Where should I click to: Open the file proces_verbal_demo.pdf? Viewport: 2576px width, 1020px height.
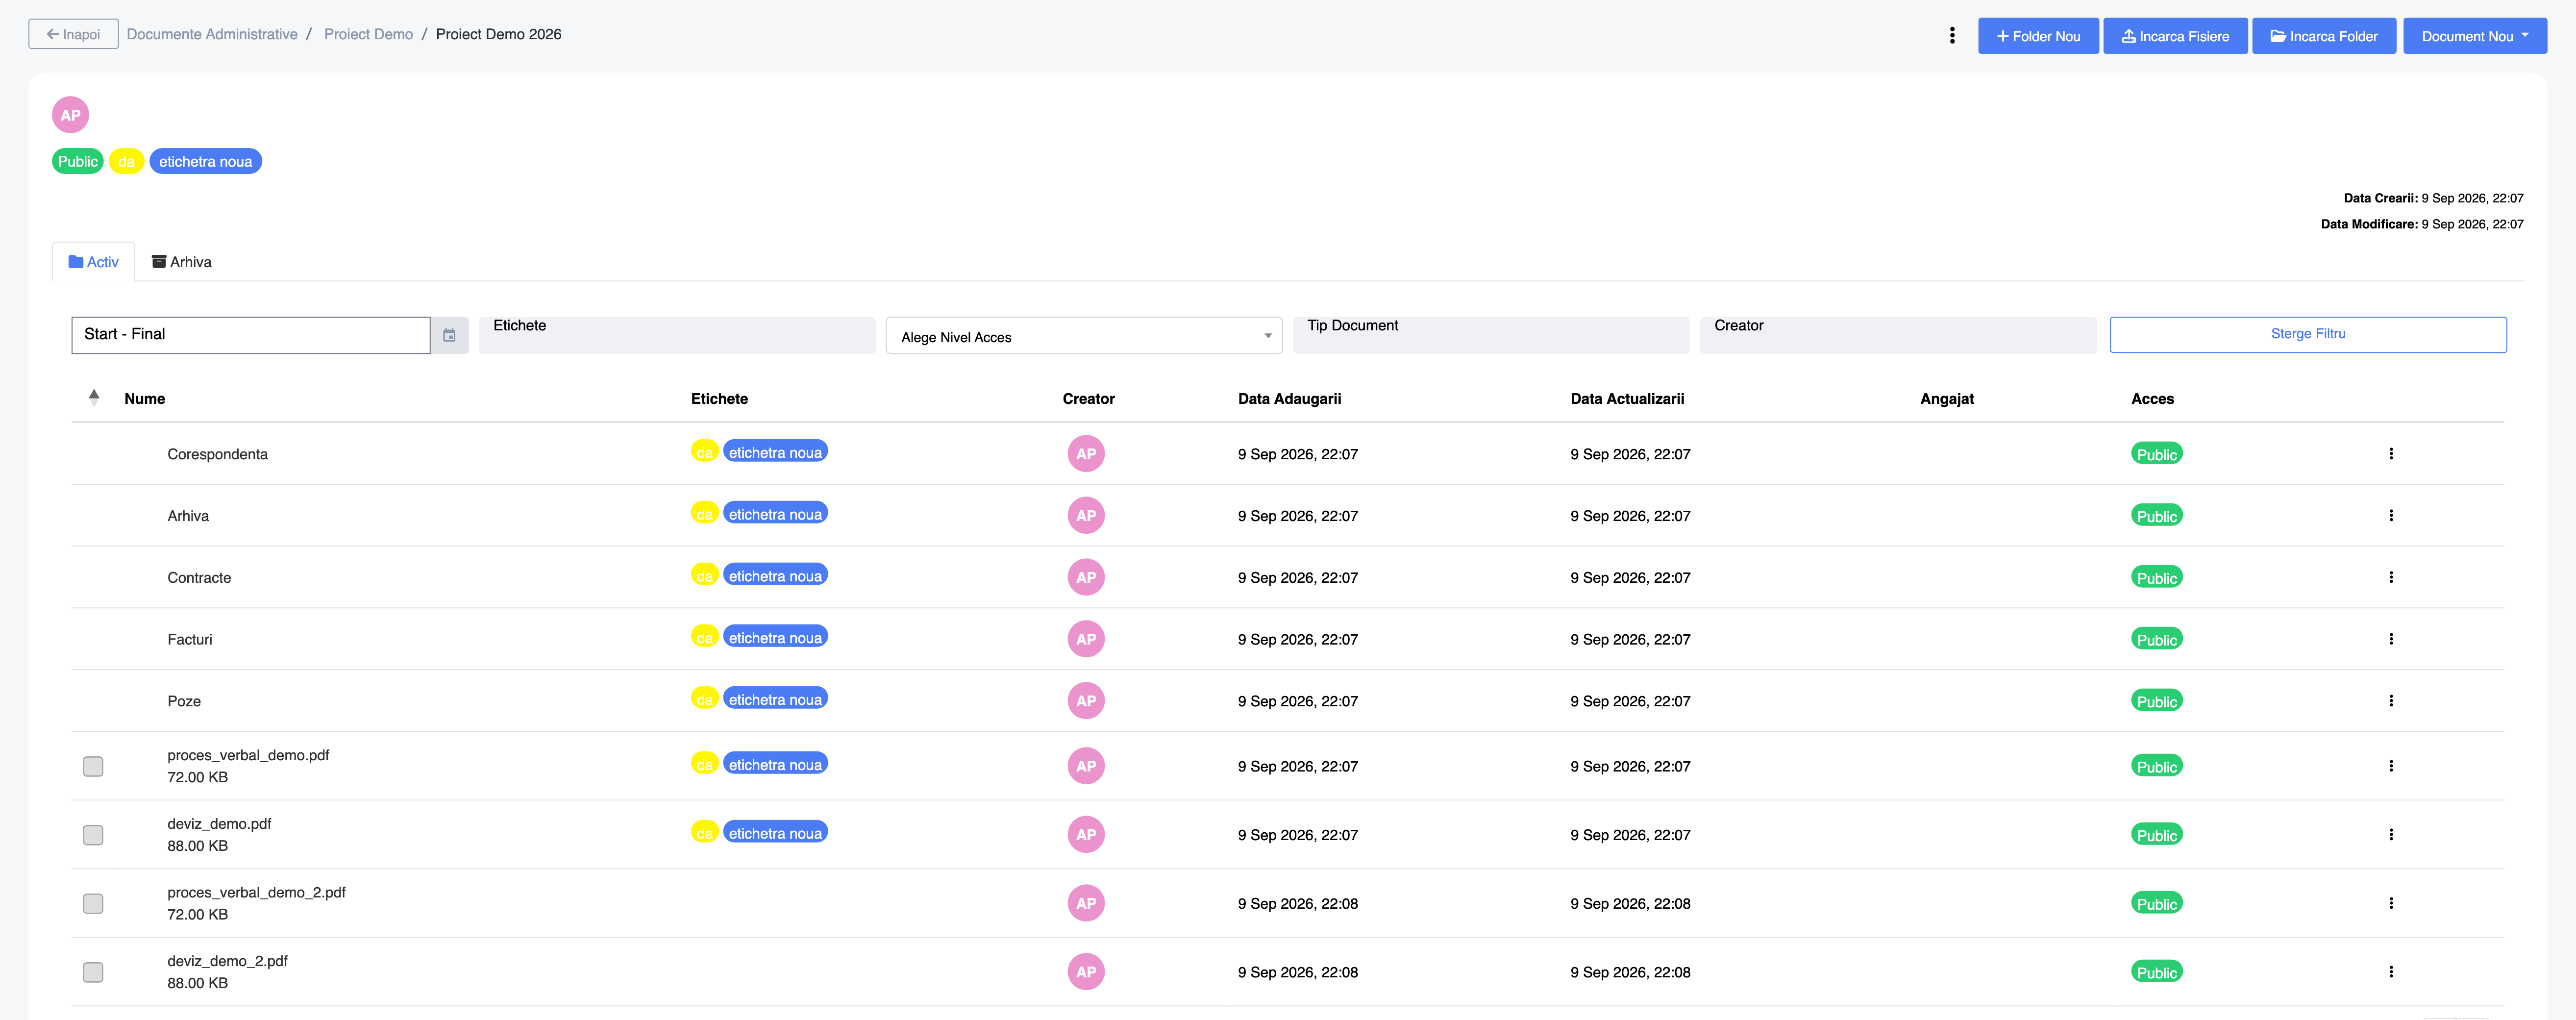(x=248, y=755)
